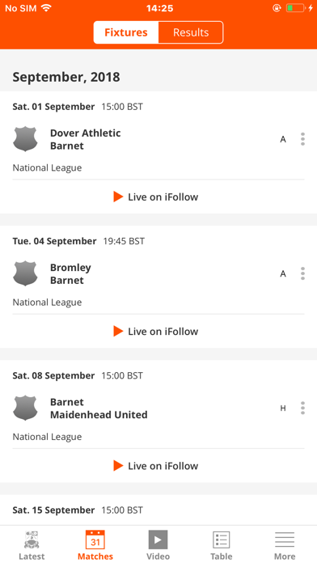Open options dots for Maidenhead United match
Screen dimensions: 317x563
(302, 408)
